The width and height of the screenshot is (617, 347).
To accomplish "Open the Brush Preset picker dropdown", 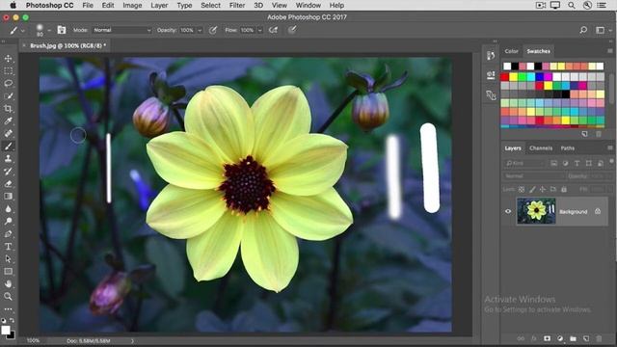I will [49, 30].
